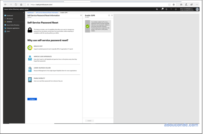The height and width of the screenshot is (134, 203).
Task: Send feedback using the smiley icon
Action: [x=176, y=9]
